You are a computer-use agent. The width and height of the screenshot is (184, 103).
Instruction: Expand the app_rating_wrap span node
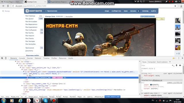click(x=22, y=86)
